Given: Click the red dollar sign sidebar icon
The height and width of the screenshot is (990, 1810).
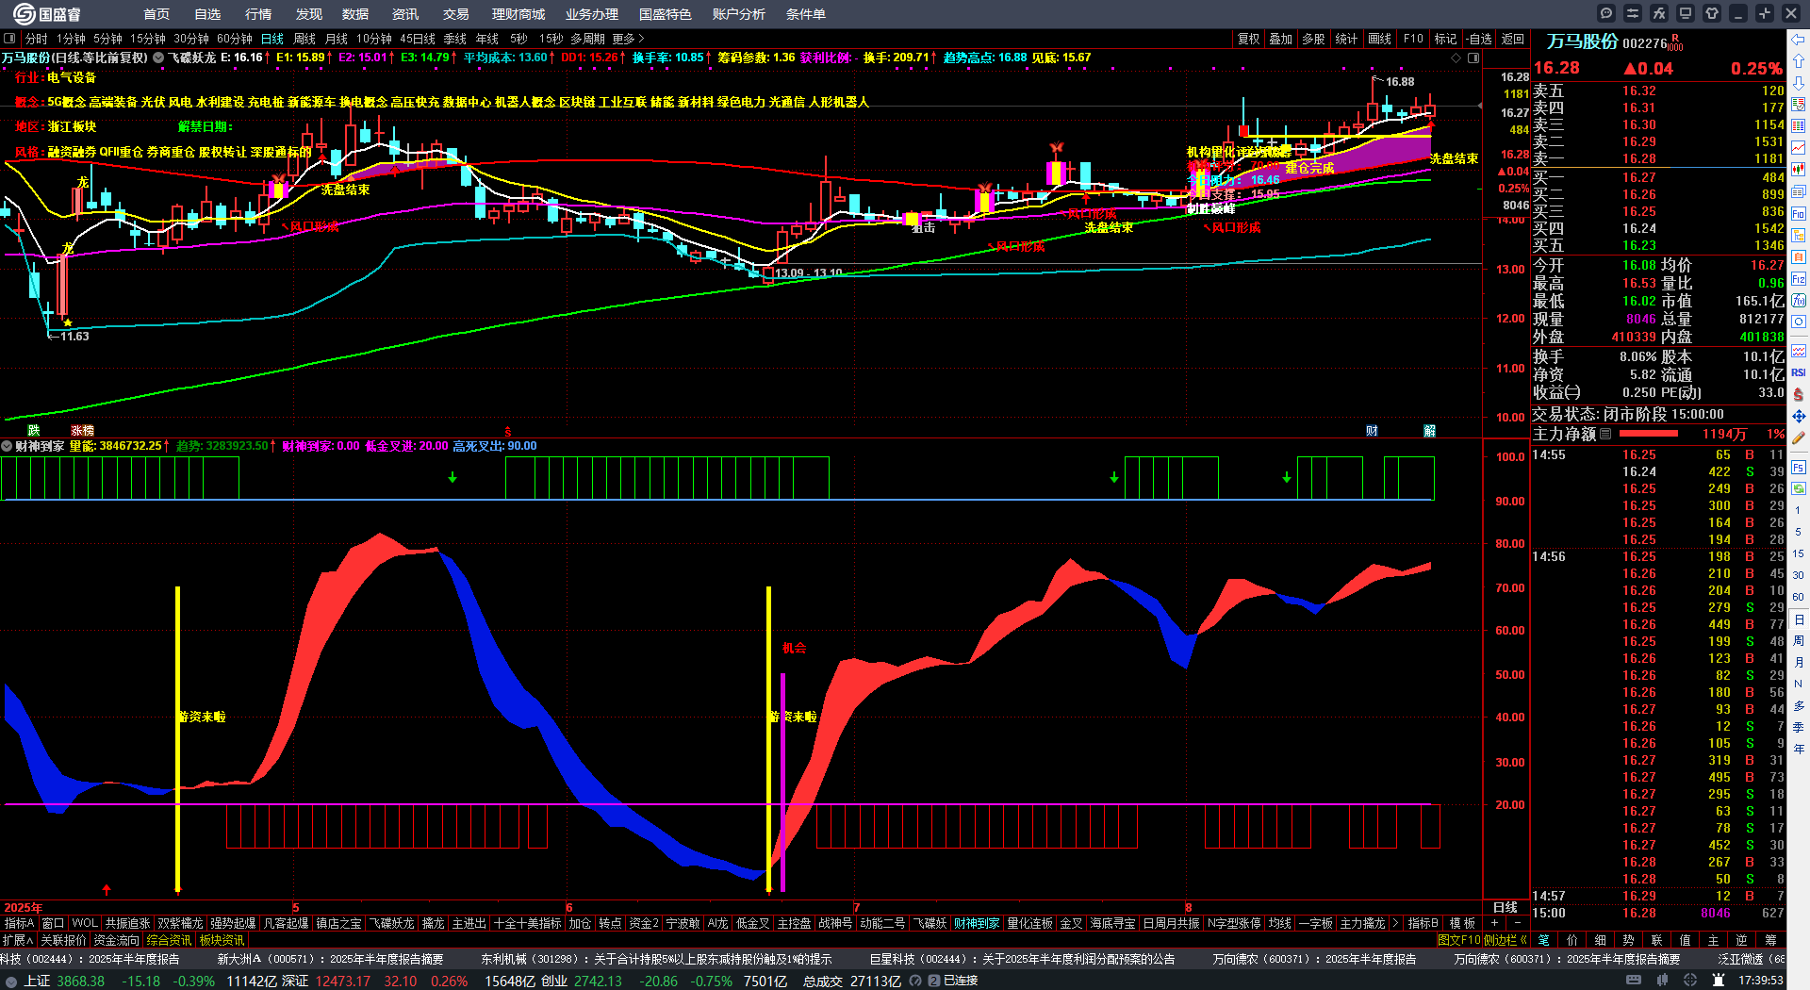Looking at the screenshot, I should pos(1799,394).
